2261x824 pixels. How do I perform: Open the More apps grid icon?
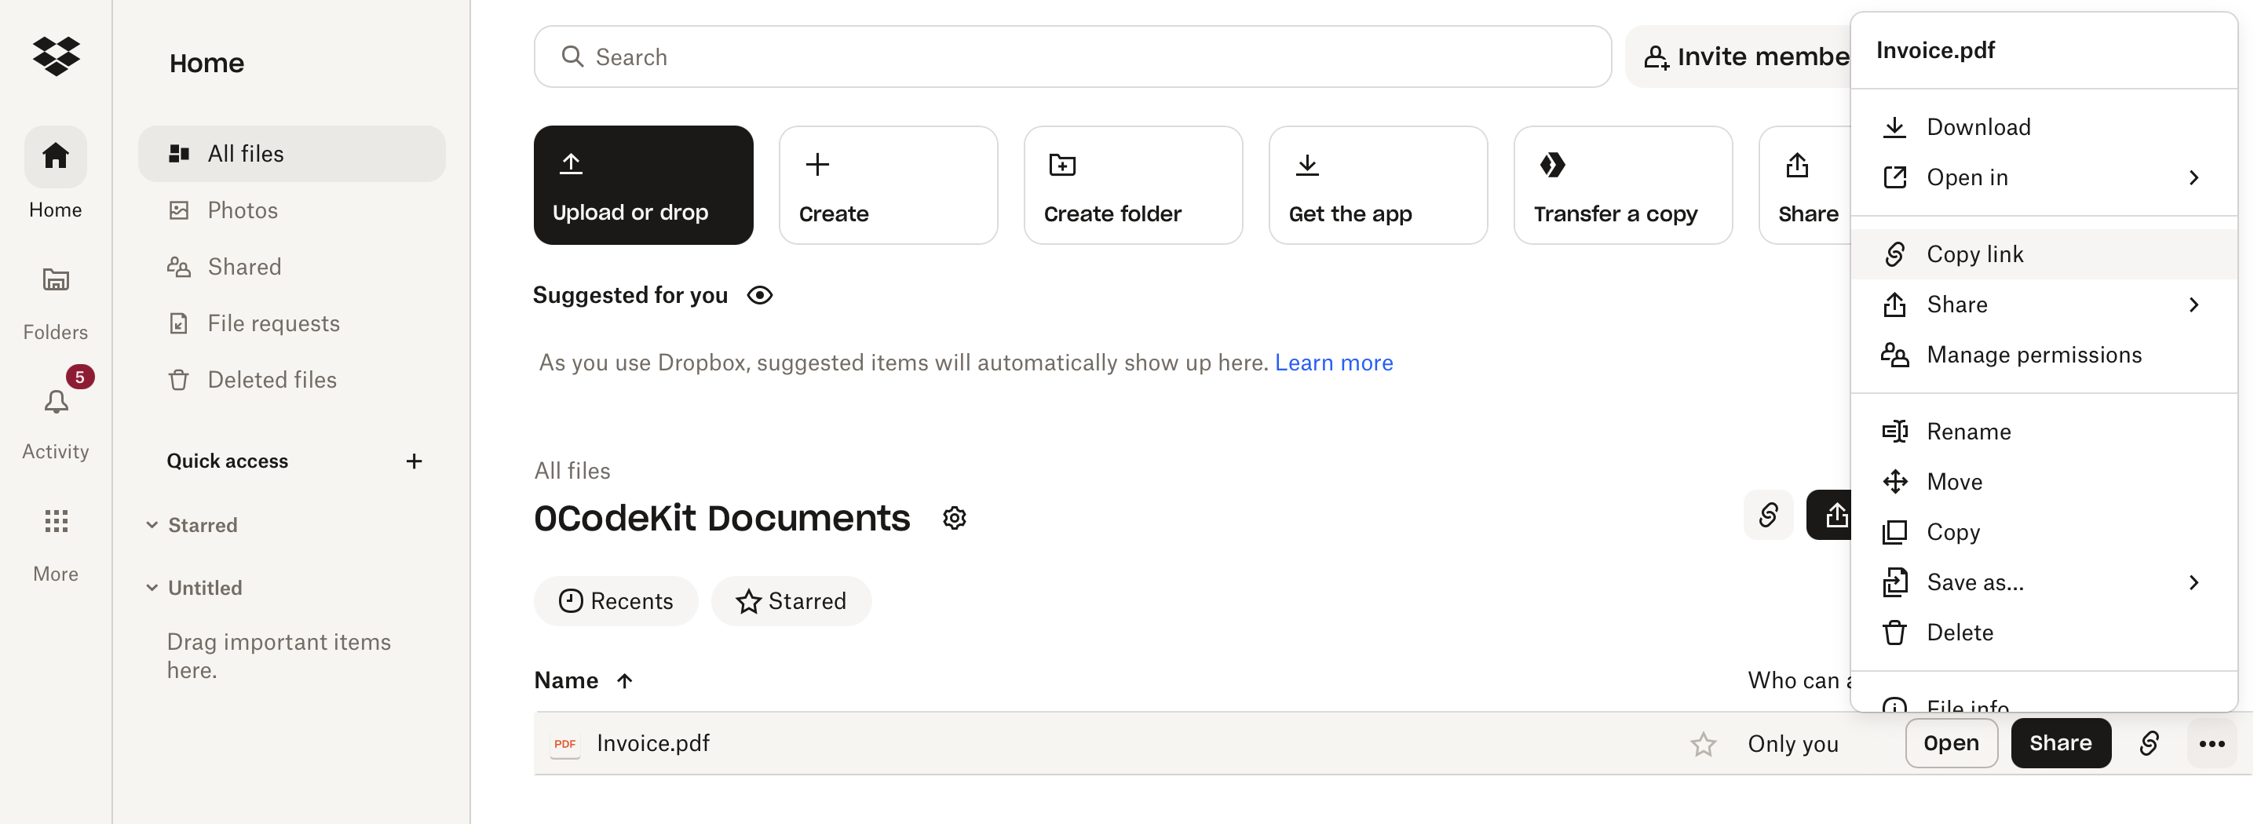pos(55,521)
